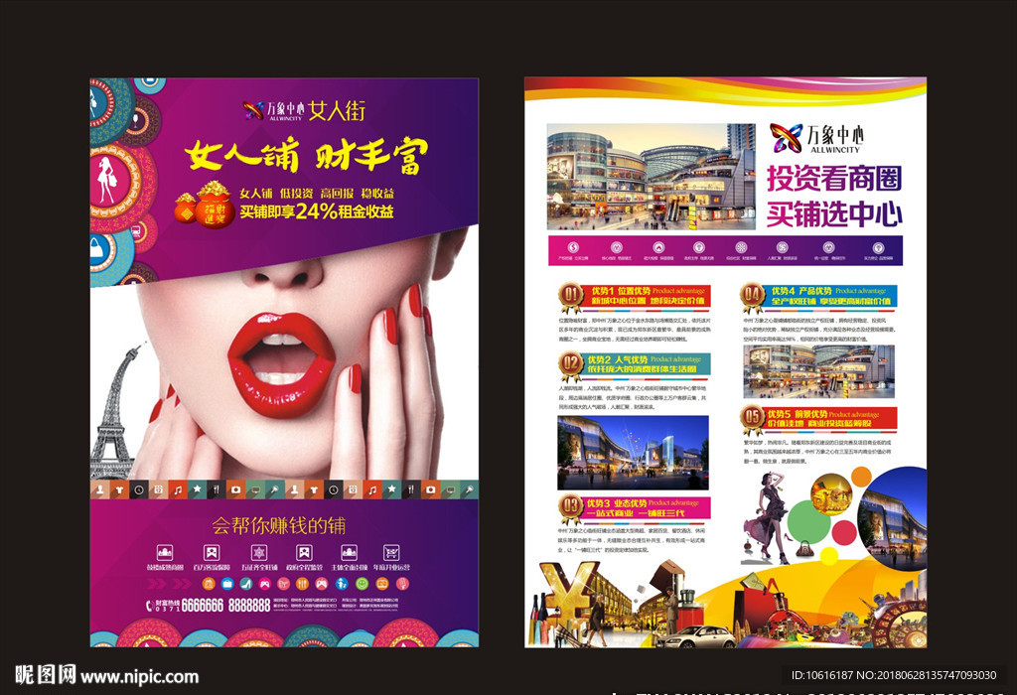Click the 05 gold medal badge
The image size is (1017, 695).
point(752,418)
